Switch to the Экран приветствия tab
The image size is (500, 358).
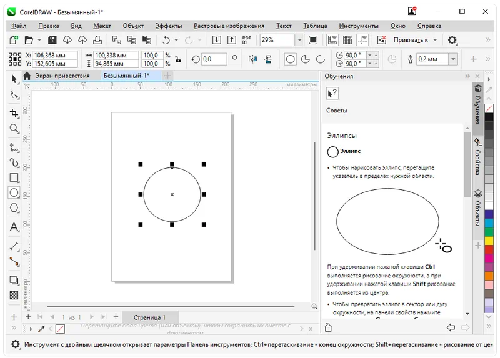[x=61, y=76]
